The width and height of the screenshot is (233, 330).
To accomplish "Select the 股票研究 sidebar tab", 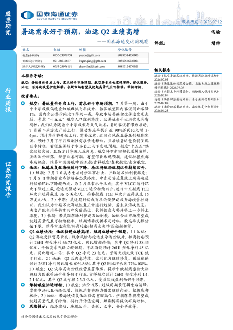I will (8, 24).
